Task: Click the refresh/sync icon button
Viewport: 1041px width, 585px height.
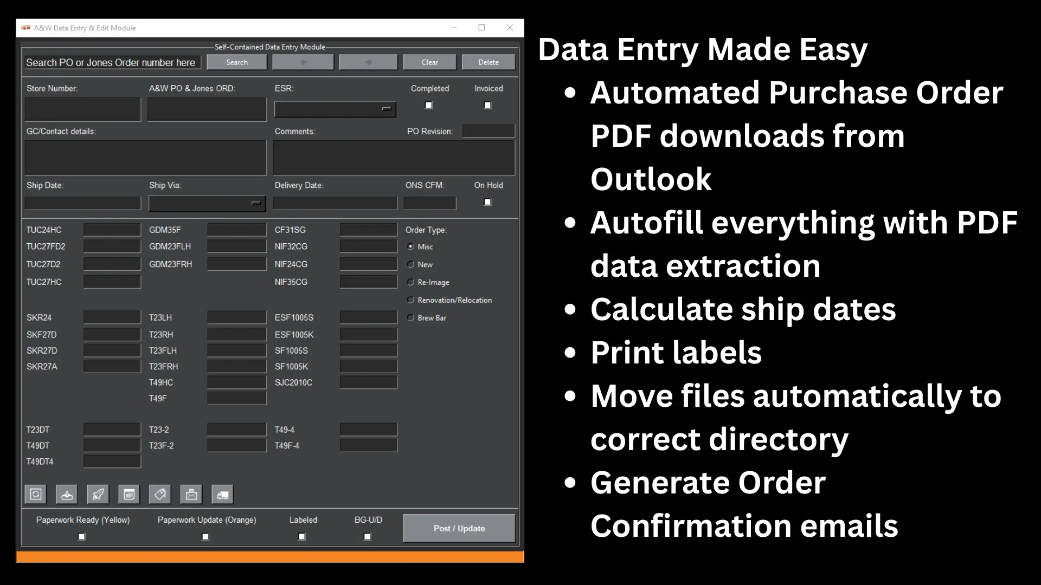Action: 36,494
